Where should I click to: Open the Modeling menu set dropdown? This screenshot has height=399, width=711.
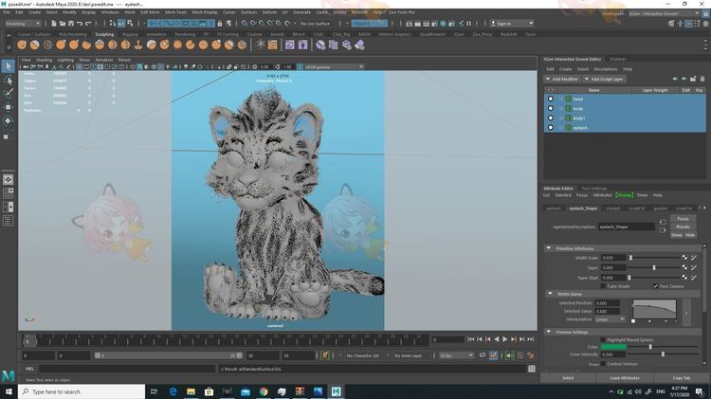22,23
